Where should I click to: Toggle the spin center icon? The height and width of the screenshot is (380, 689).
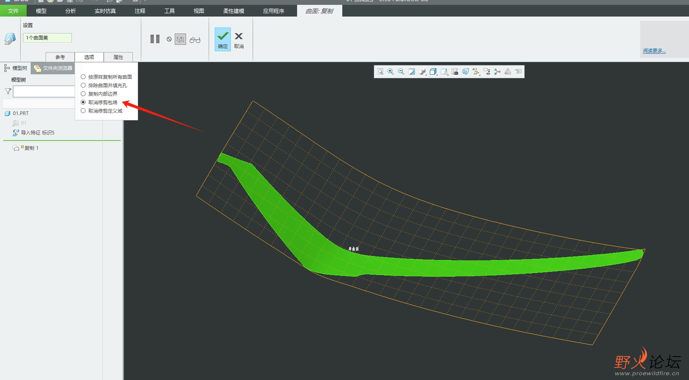point(497,72)
